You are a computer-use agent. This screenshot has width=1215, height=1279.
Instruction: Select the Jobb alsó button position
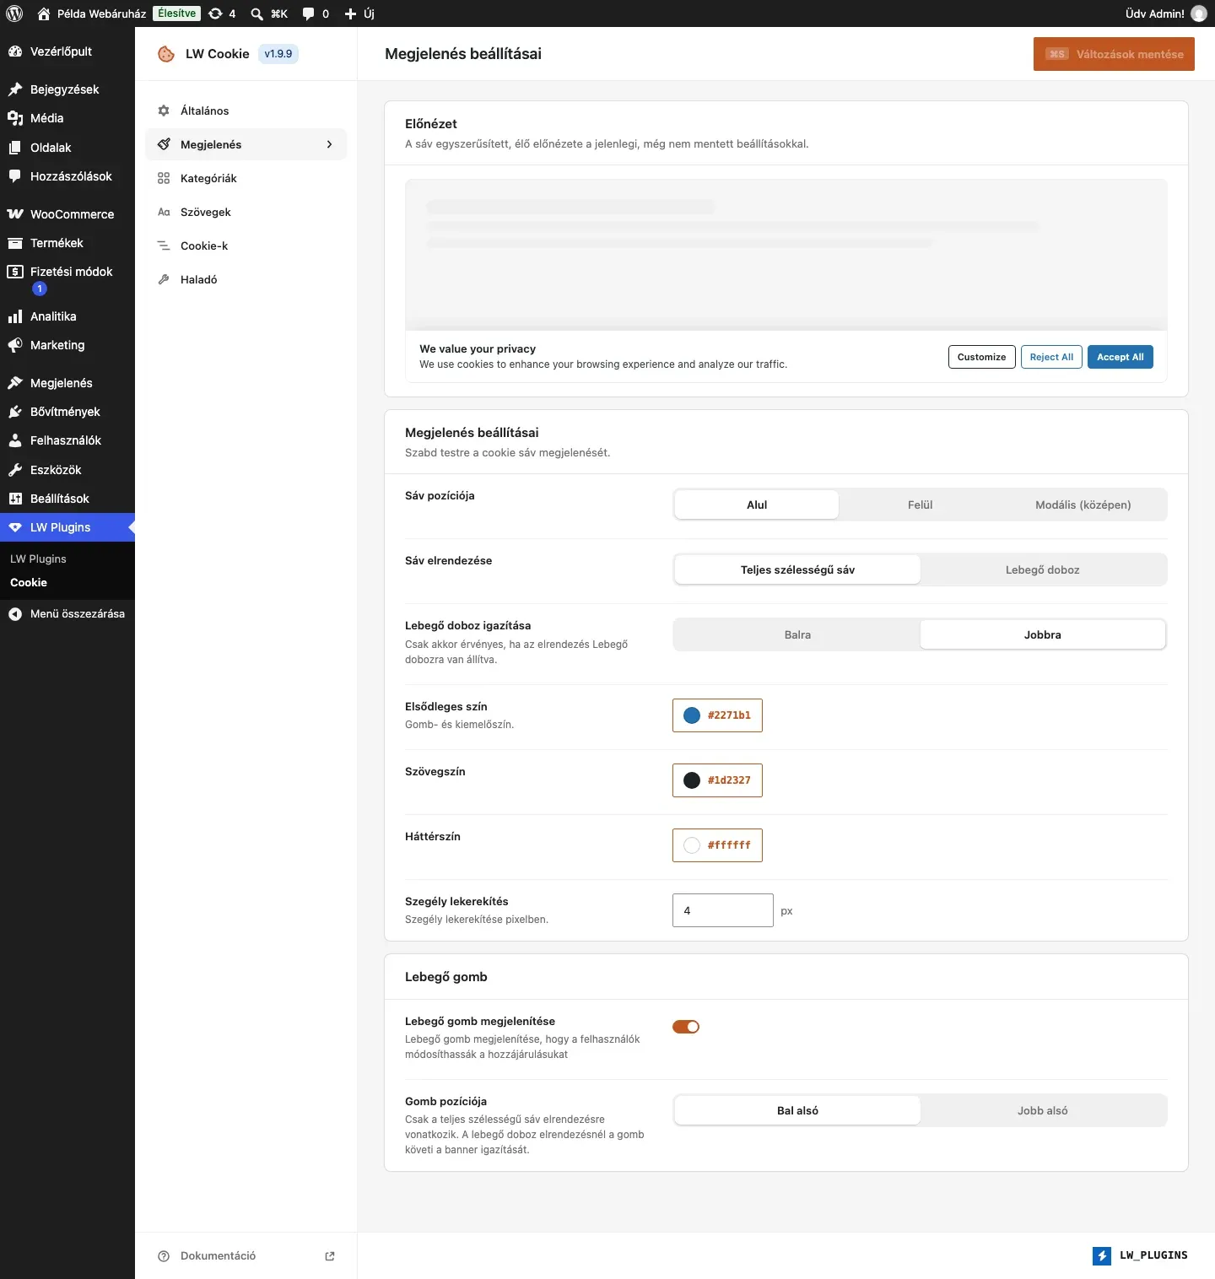click(1042, 1110)
